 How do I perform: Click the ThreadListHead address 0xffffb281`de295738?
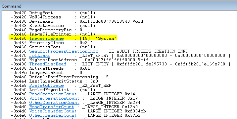[x=142, y=64]
